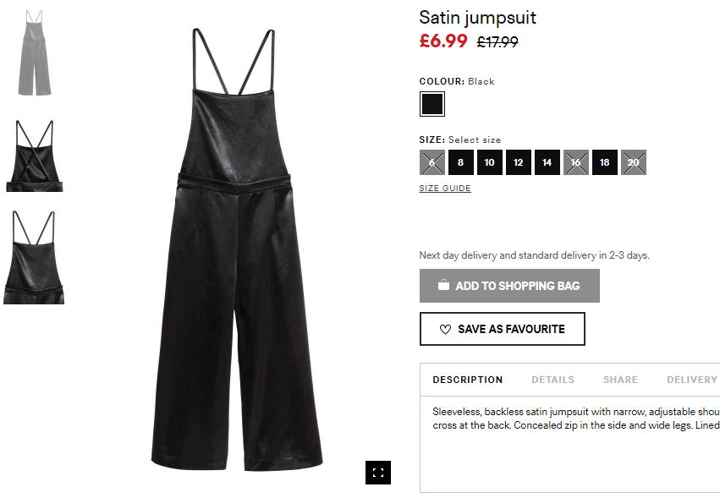
Task: Choose size 14
Action: [x=547, y=162]
